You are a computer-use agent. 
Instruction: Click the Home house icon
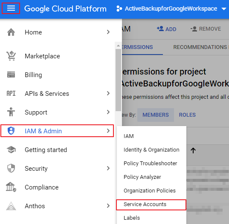(x=11, y=32)
